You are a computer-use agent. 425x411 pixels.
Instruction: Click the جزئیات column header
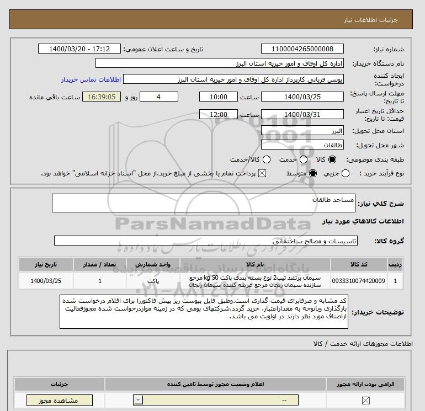(x=60, y=384)
